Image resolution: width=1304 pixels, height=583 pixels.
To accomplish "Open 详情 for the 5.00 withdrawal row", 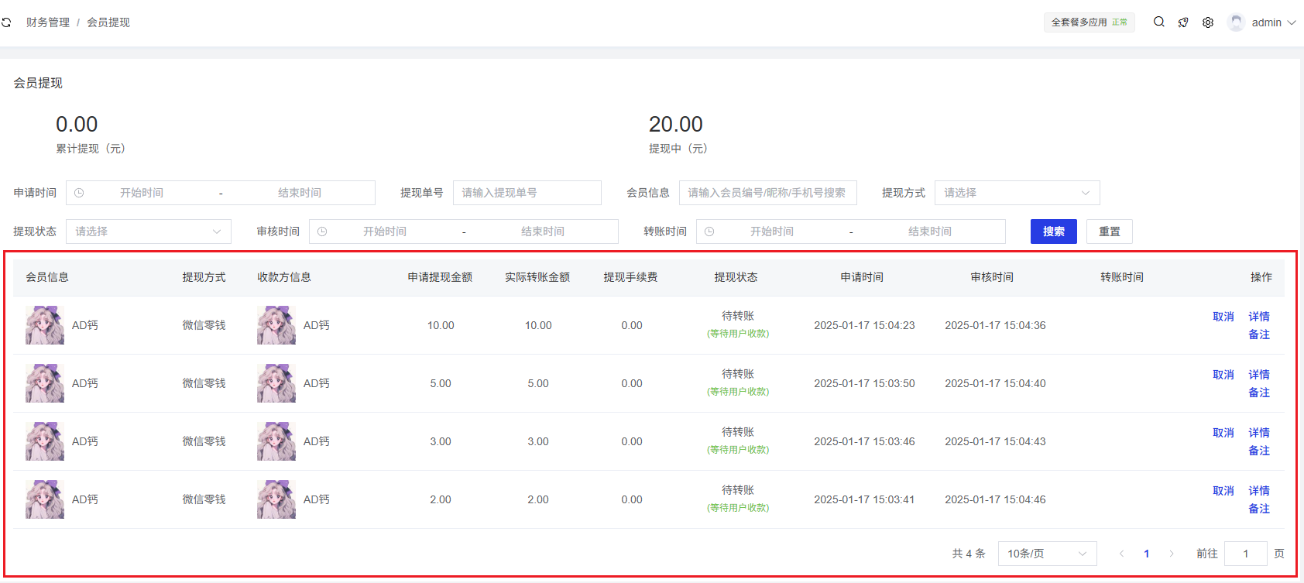I will click(1258, 375).
